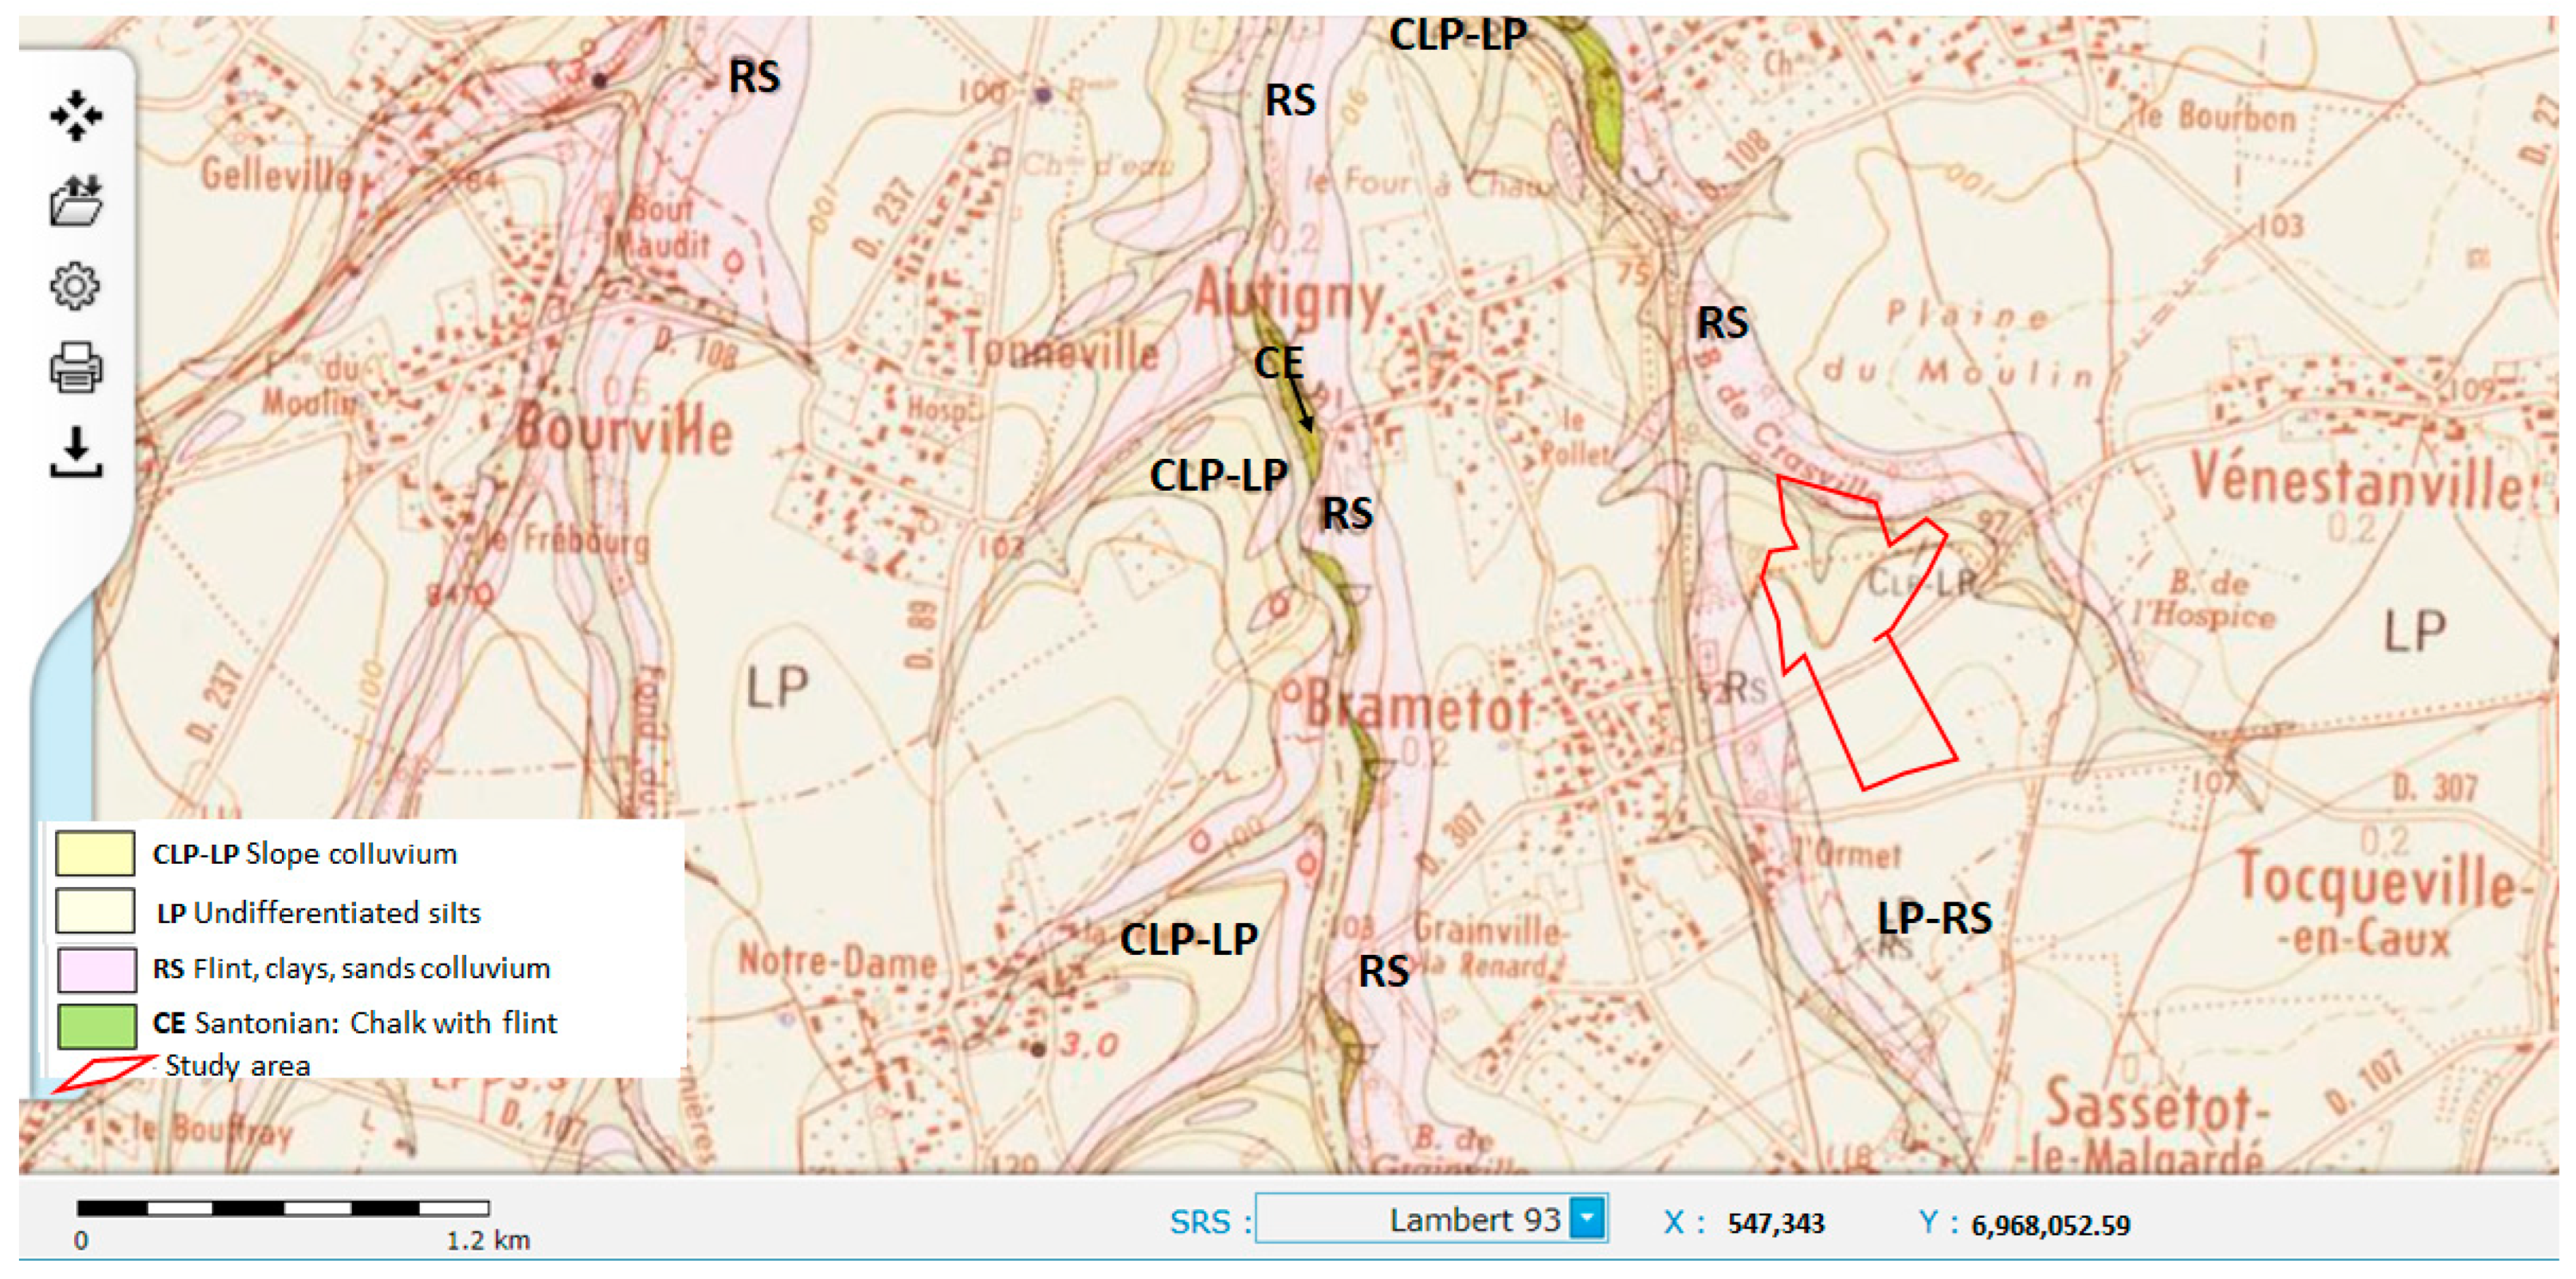Click the pale LP Undifferentiated silts swatch
The height and width of the screenshot is (1279, 2576).
95,911
